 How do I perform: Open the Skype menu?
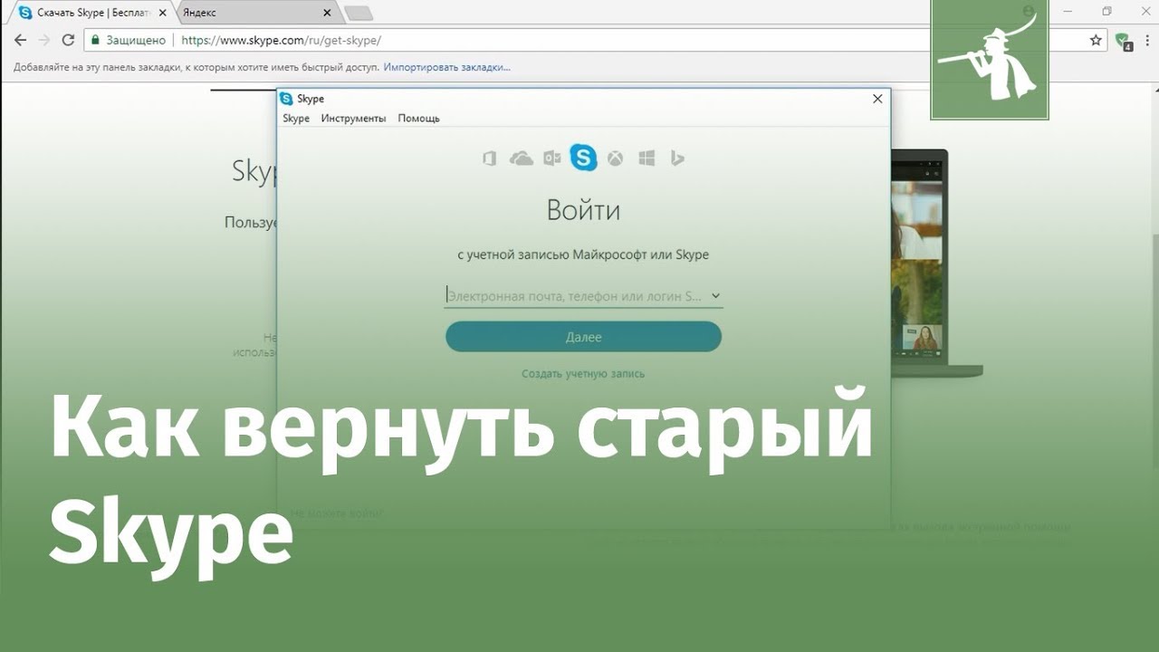(296, 119)
